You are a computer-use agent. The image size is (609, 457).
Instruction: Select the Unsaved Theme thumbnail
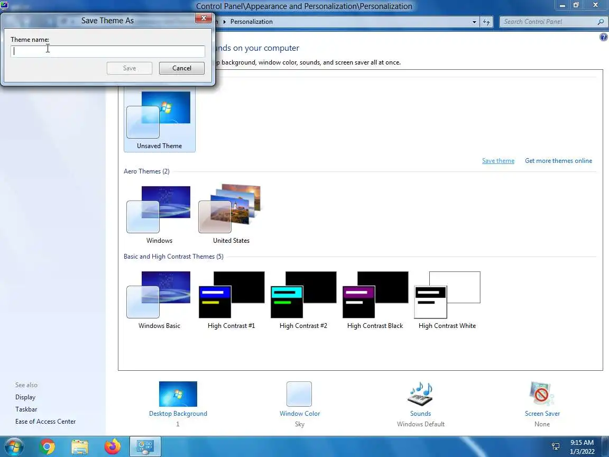click(x=159, y=120)
